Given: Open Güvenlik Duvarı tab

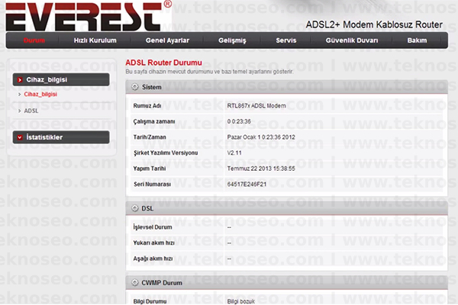Looking at the screenshot, I should pos(352,40).
